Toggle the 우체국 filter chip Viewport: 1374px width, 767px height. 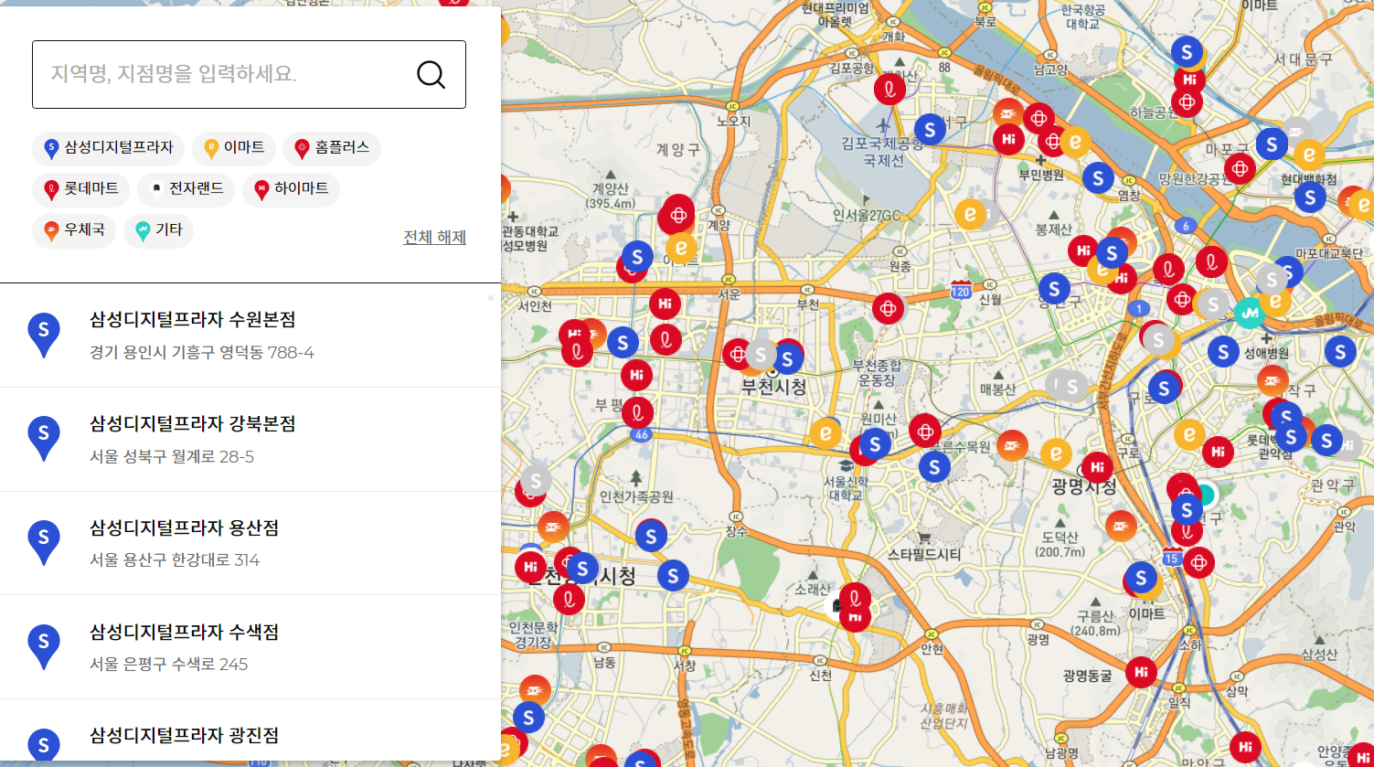click(74, 230)
